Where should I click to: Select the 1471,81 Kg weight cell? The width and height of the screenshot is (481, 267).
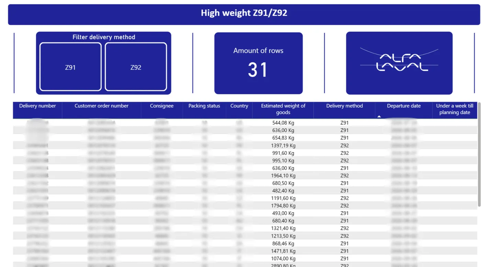[x=283, y=251]
